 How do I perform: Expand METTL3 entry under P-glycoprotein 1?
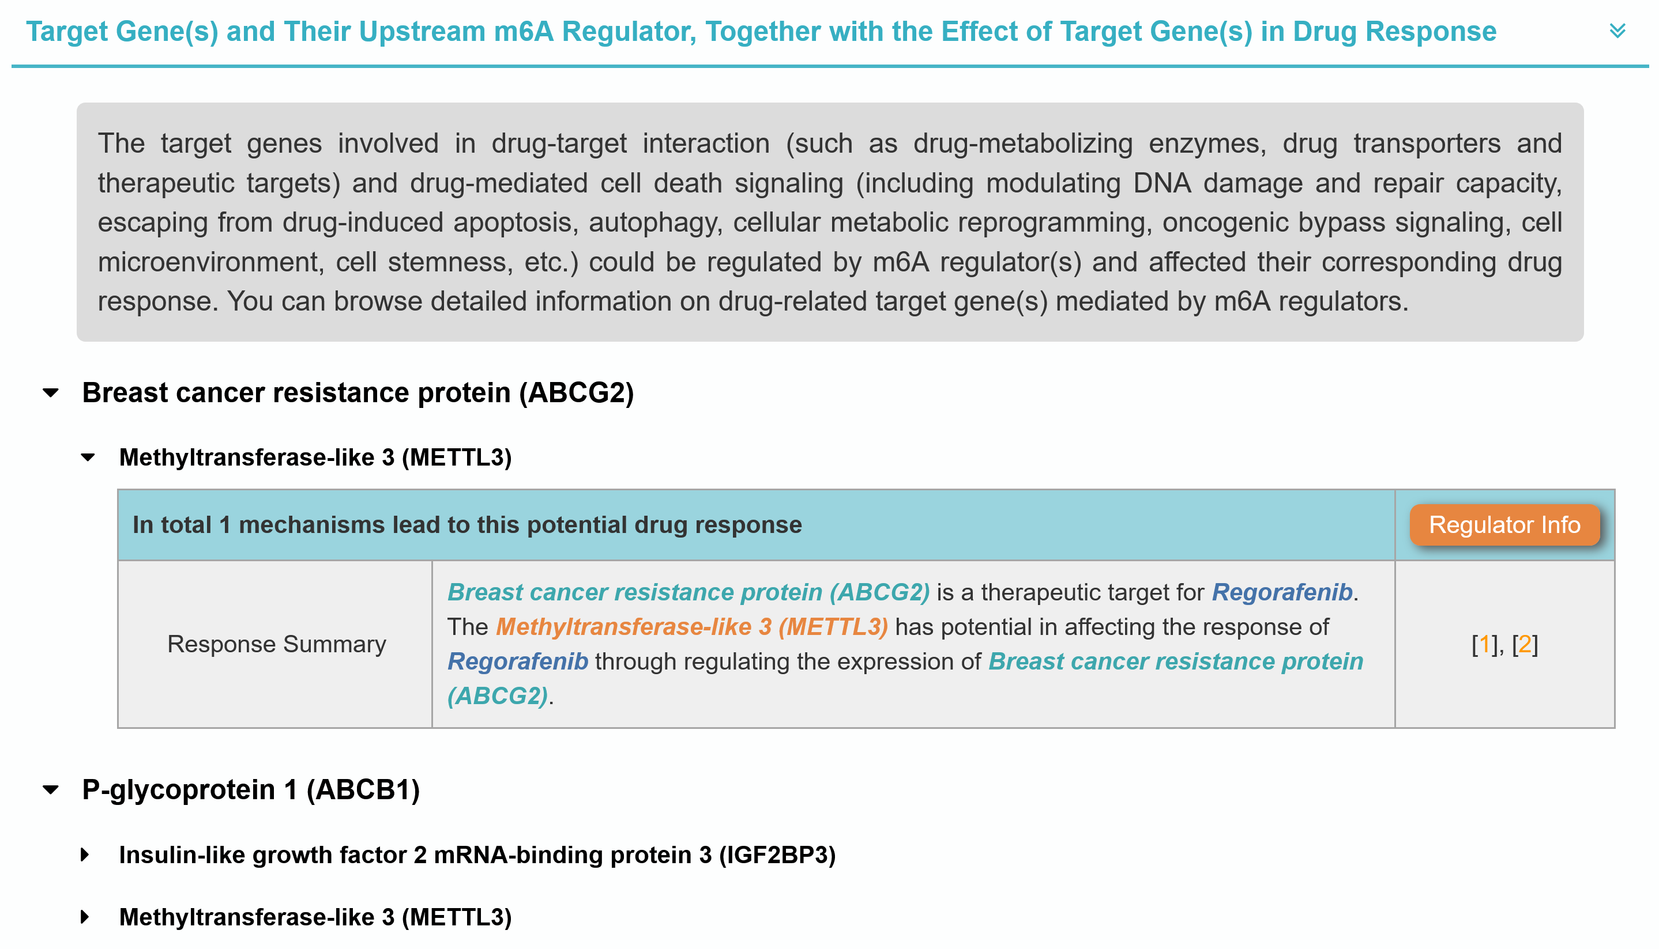click(85, 917)
